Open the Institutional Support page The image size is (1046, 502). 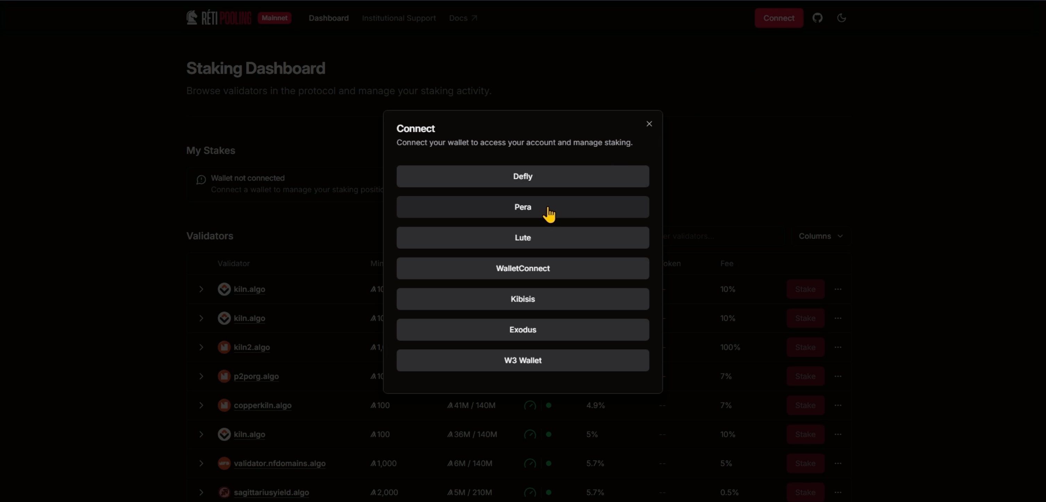click(x=398, y=18)
